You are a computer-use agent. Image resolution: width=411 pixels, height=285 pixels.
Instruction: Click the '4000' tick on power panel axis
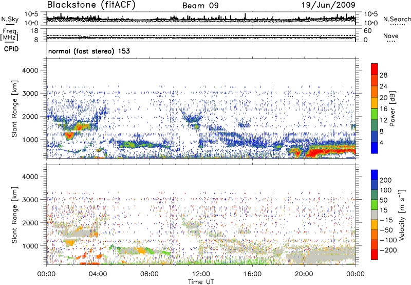pyautogui.click(x=30, y=70)
